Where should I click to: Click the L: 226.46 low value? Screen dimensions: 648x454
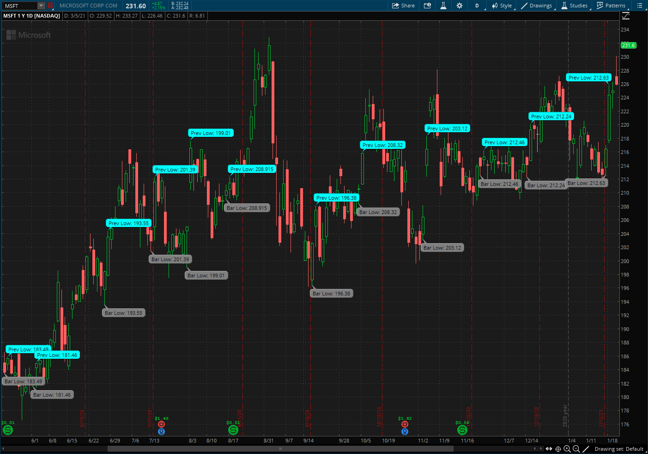click(152, 16)
